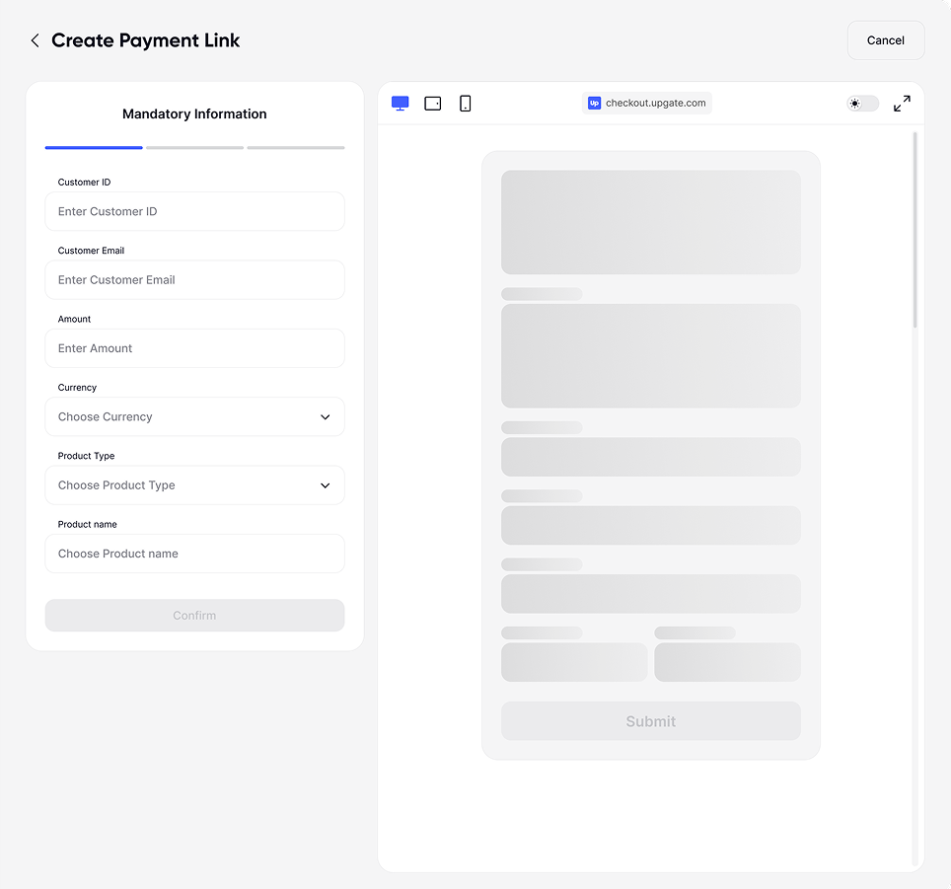Click the preview pane vertical scrollbar
Screen dimensions: 951x889
(915, 229)
